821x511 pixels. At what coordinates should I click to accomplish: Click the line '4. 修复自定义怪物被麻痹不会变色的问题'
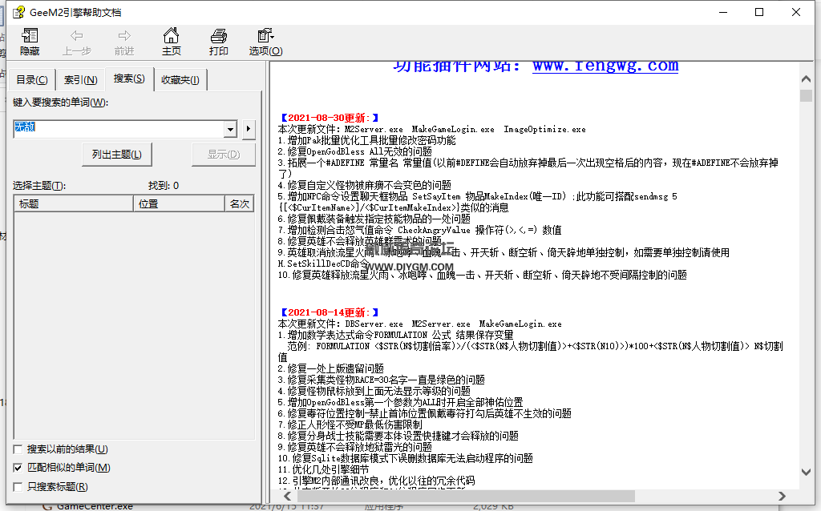pos(365,185)
